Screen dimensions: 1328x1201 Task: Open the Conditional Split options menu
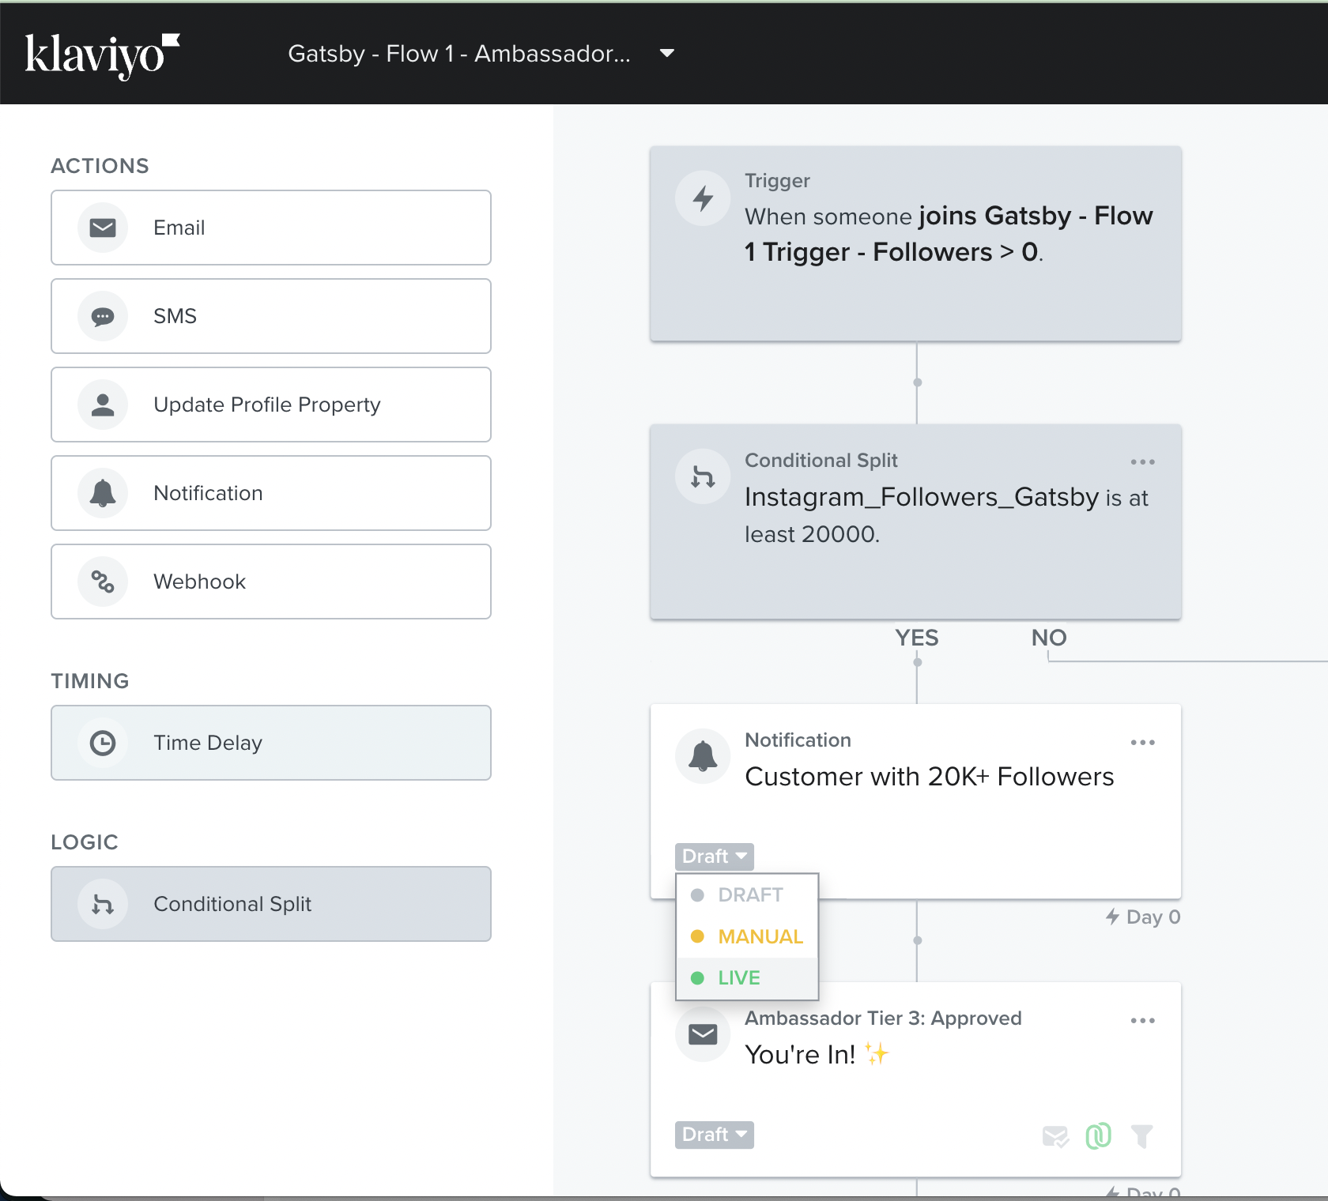coord(1143,461)
